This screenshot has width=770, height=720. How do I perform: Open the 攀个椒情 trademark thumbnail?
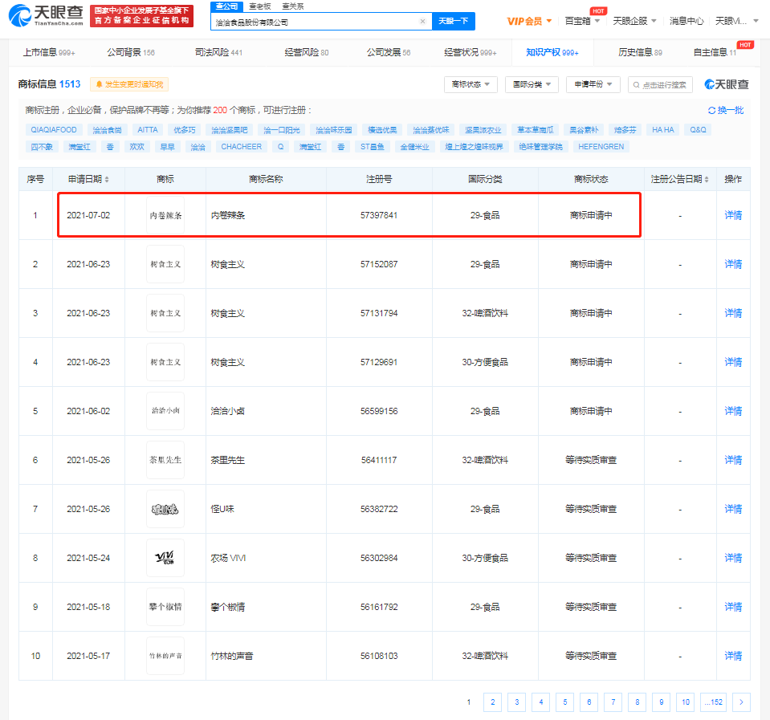pos(165,607)
